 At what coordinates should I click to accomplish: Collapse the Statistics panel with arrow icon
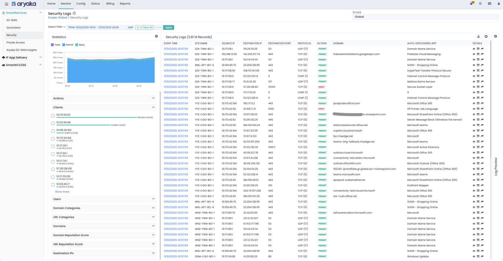156,37
